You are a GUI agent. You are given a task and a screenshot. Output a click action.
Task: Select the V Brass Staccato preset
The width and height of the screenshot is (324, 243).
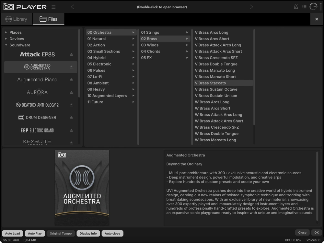pyautogui.click(x=223, y=83)
